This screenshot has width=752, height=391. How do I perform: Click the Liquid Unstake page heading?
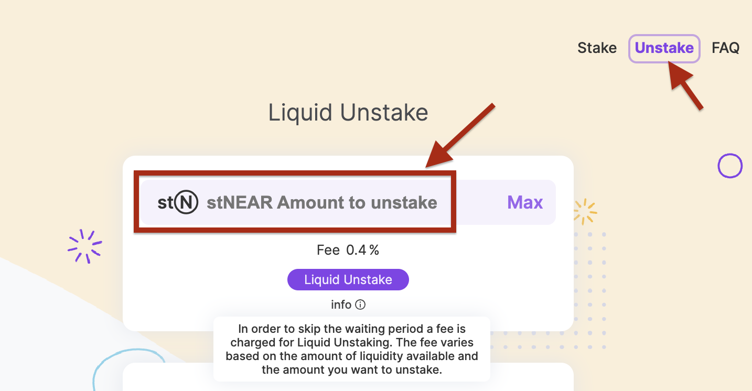(348, 113)
